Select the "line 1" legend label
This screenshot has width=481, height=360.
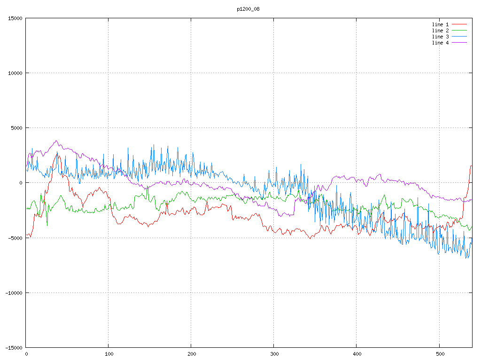coord(440,24)
